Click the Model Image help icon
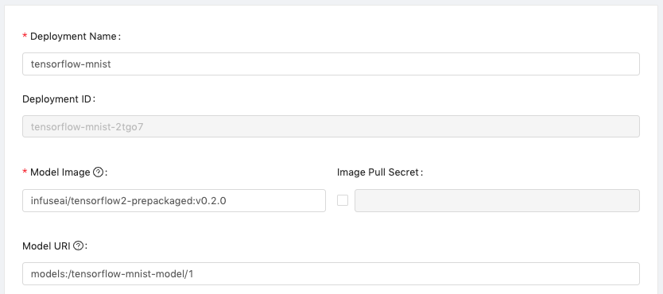Image resolution: width=663 pixels, height=294 pixels. click(x=98, y=172)
